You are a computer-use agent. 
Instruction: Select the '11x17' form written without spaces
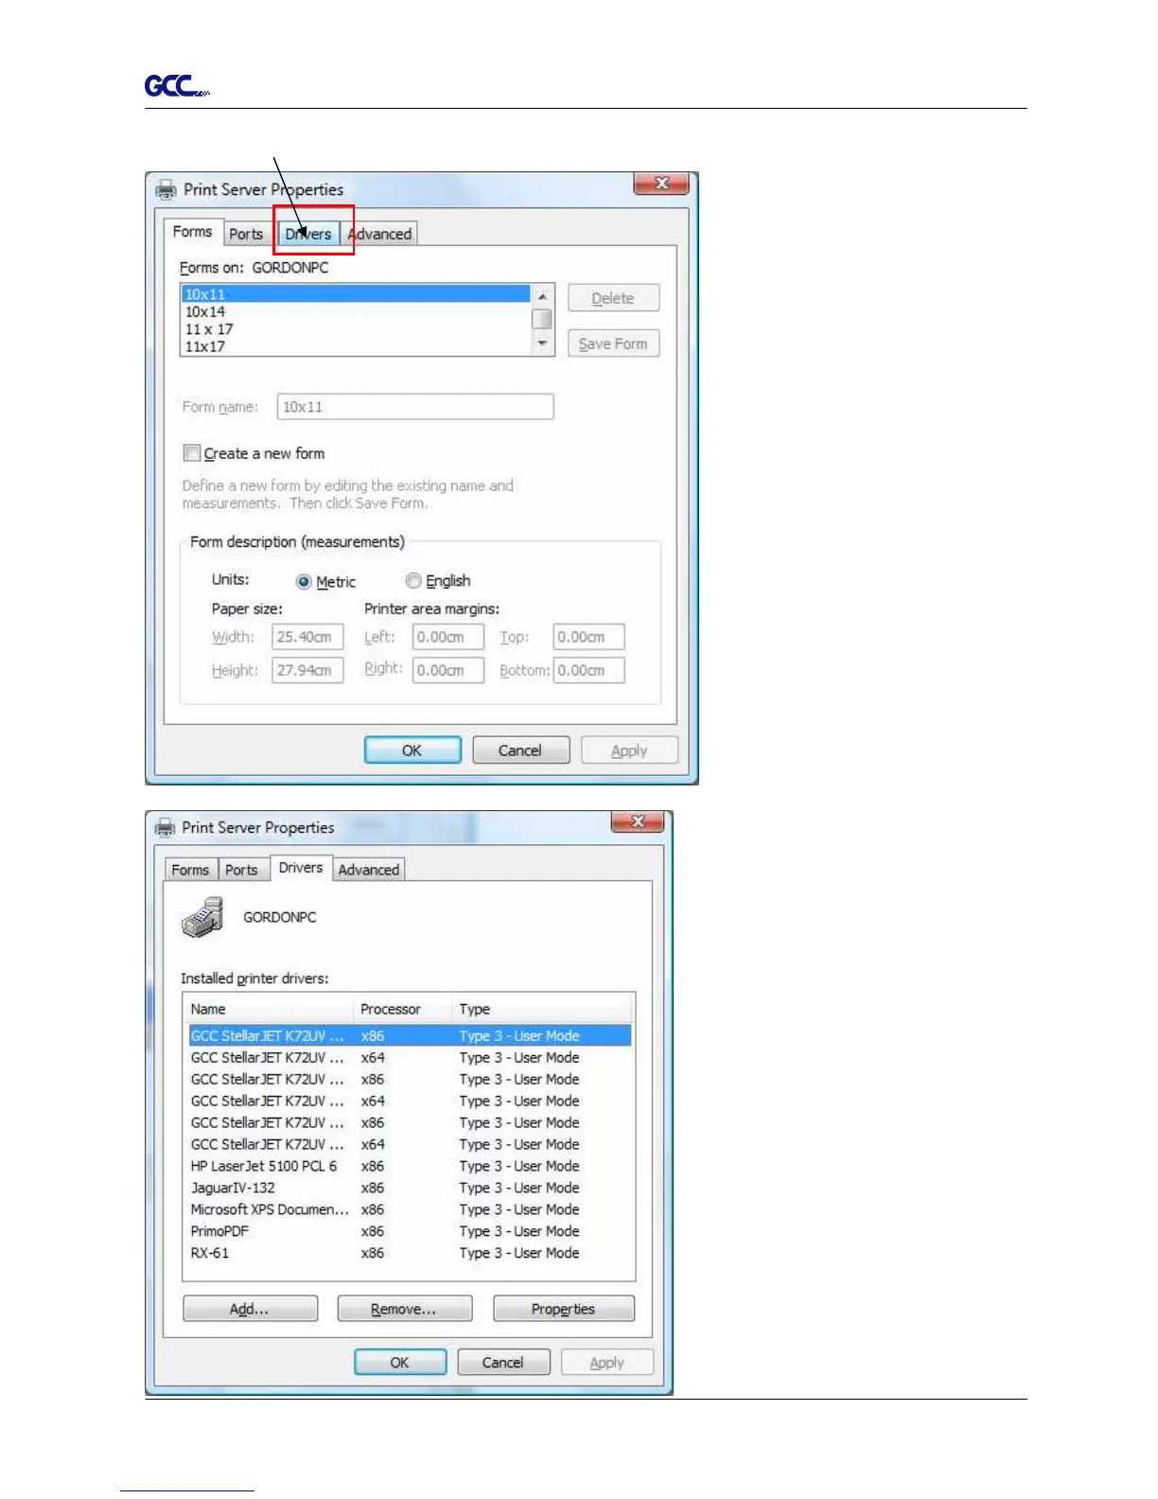[356, 346]
